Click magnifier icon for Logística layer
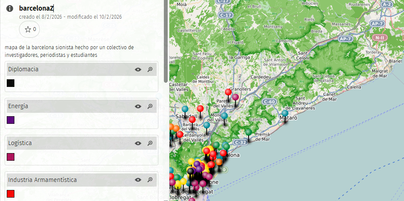 coord(150,143)
